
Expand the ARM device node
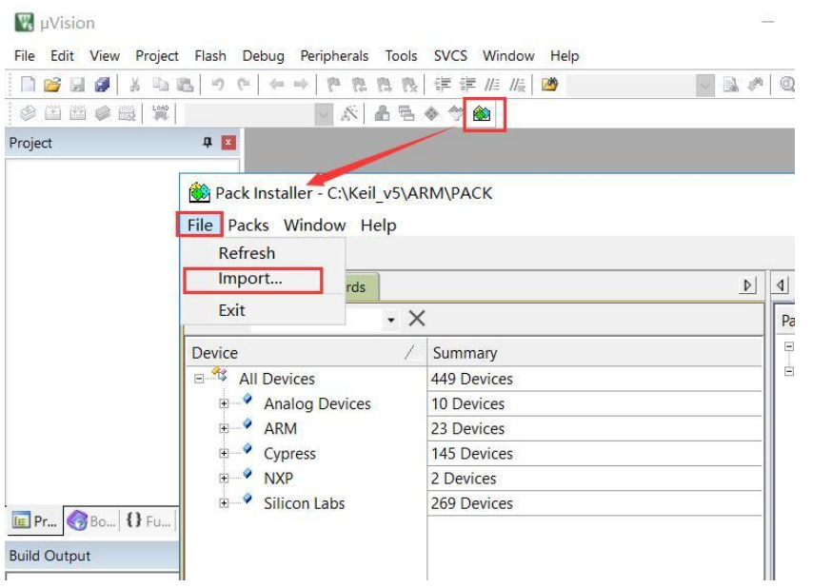click(x=224, y=428)
